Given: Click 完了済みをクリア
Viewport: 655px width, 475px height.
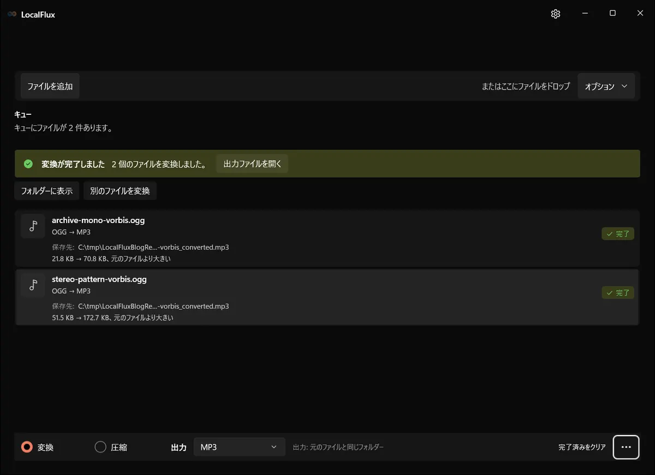Looking at the screenshot, I should point(582,447).
